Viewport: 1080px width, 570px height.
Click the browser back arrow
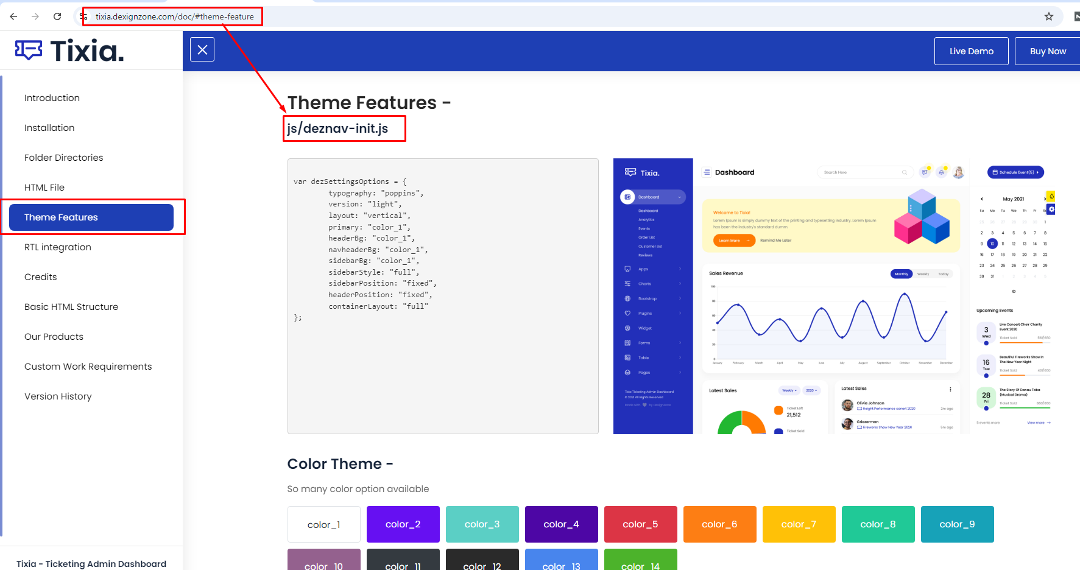pos(13,16)
